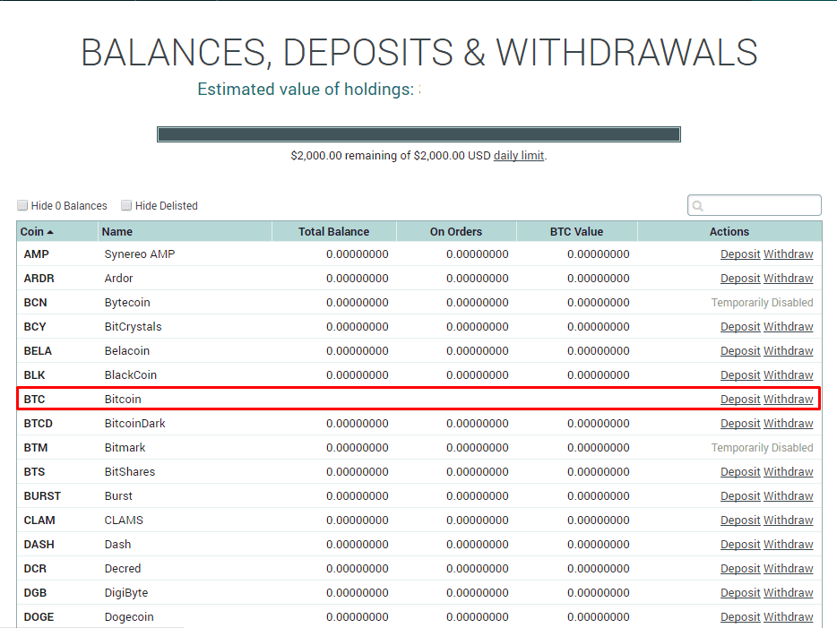This screenshot has height=628, width=837.
Task: Click the Coin column sort arrow
Action: click(x=50, y=232)
